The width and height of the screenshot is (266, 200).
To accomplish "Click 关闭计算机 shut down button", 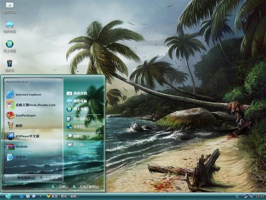I will (86, 187).
